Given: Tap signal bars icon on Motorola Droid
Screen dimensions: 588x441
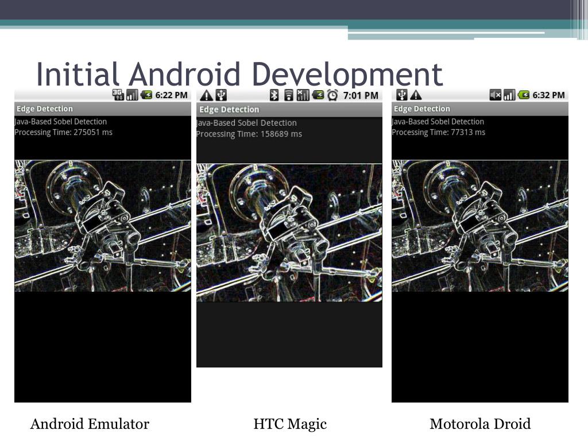Looking at the screenshot, I should pos(509,95).
